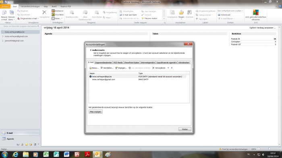The height and width of the screenshot is (158, 282).
Task: Select irene.verheyen@tpa.be in the folder pane
Action: pyautogui.click(x=20, y=32)
